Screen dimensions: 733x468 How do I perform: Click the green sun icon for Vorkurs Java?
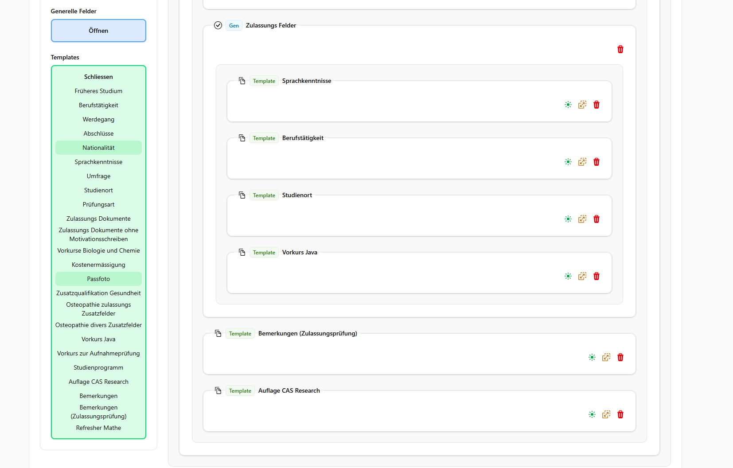[568, 276]
